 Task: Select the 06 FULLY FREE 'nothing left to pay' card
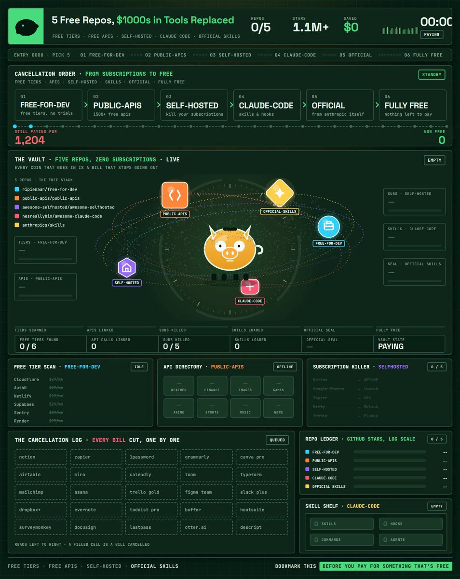(412, 105)
